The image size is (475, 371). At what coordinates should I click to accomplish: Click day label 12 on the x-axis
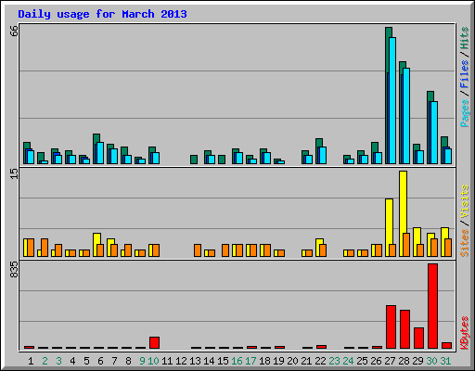(x=181, y=361)
